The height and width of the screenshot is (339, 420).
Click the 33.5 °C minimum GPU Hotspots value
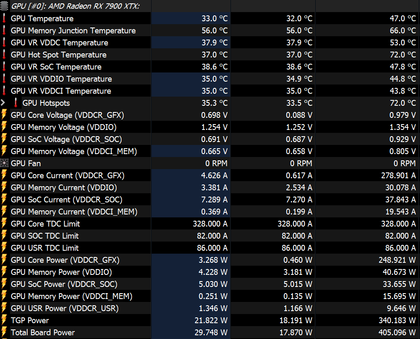click(299, 103)
